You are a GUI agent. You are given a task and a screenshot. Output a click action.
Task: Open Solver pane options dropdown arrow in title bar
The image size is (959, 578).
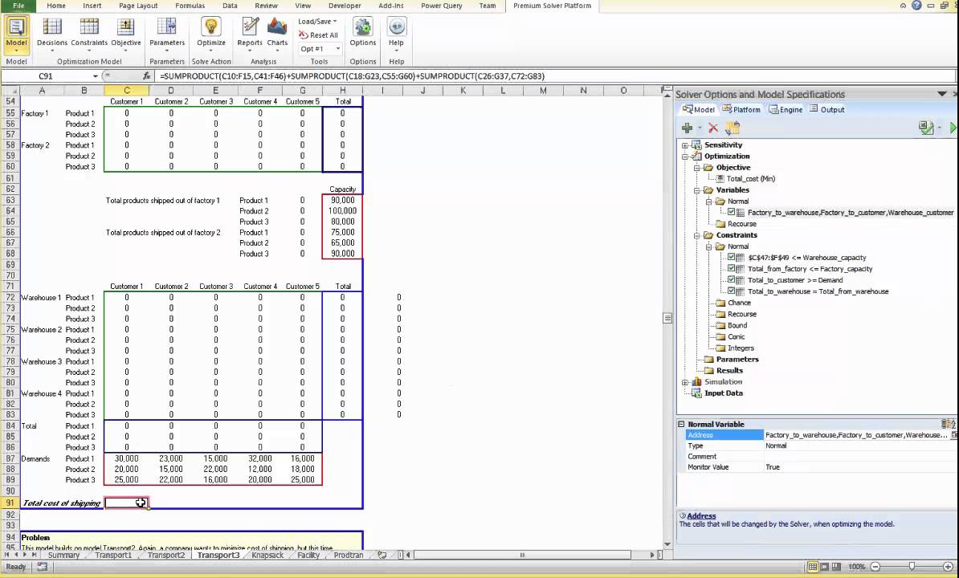[942, 94]
